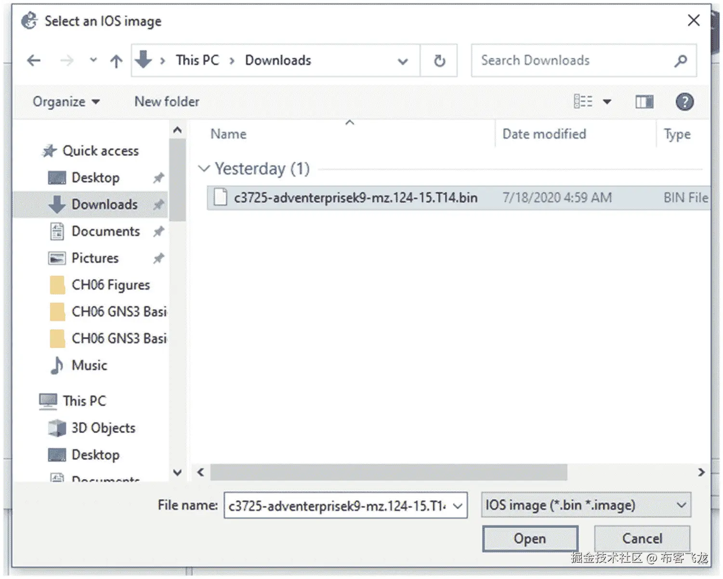Open the IOS image file type dropdown
This screenshot has height=579, width=723.
[x=586, y=505]
